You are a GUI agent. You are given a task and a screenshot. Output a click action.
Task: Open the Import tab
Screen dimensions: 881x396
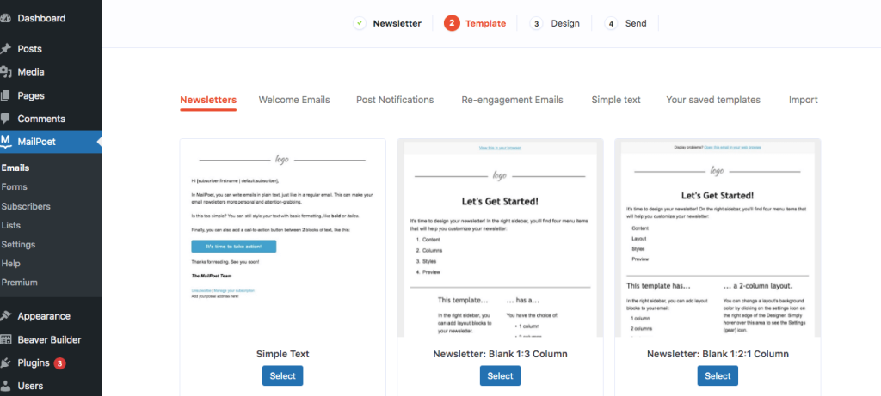click(x=804, y=100)
